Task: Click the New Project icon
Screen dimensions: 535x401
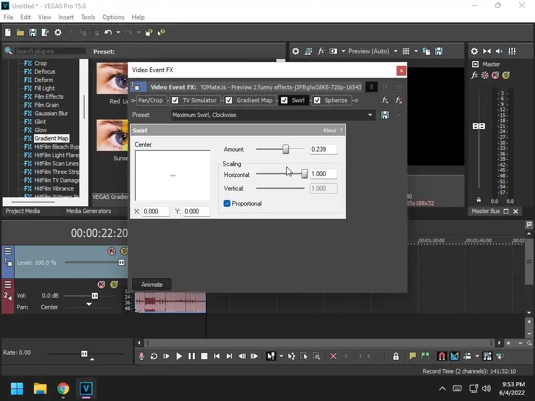Action: tap(8, 32)
